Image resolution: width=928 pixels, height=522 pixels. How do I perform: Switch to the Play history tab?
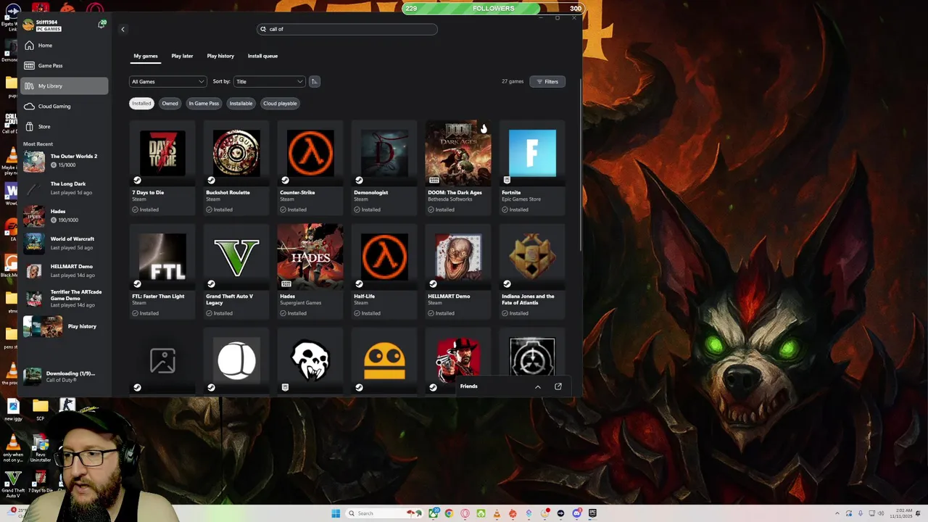220,56
